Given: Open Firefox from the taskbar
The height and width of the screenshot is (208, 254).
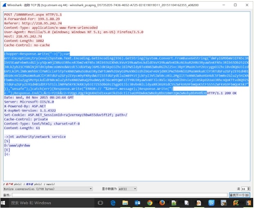Looking at the screenshot, I should [162, 203].
